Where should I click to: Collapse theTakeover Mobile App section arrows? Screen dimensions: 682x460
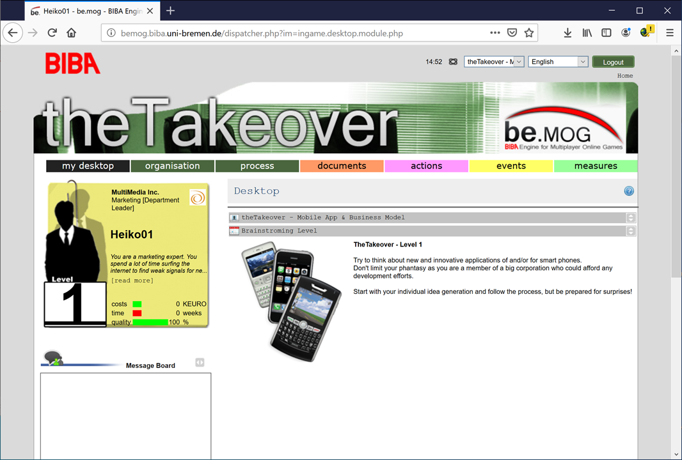[x=631, y=218]
